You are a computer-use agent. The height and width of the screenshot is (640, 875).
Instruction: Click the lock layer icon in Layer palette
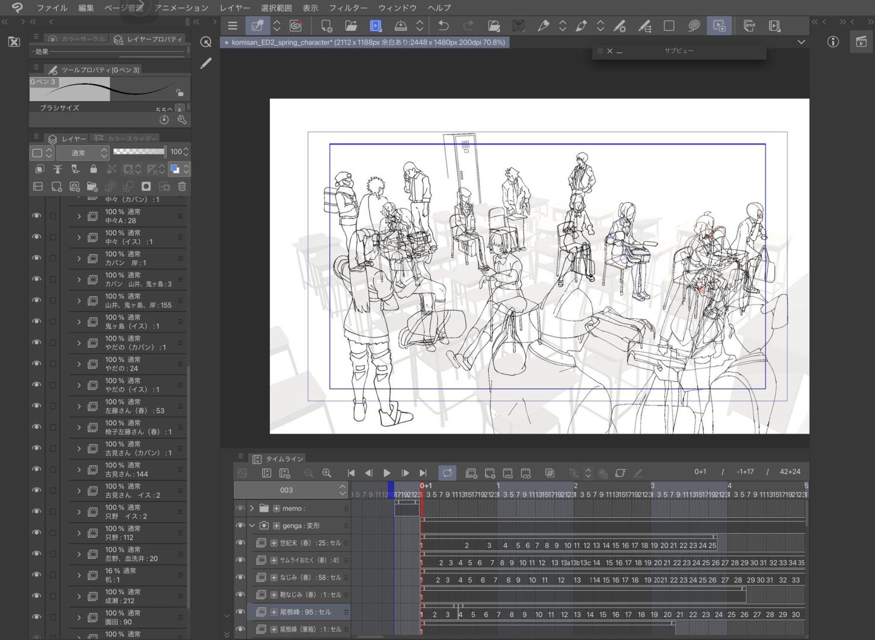tap(93, 169)
